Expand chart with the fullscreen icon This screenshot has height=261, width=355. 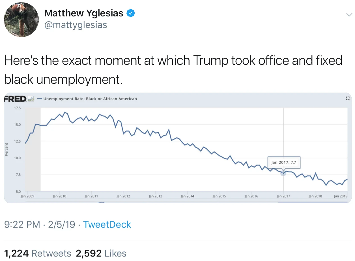[348, 99]
